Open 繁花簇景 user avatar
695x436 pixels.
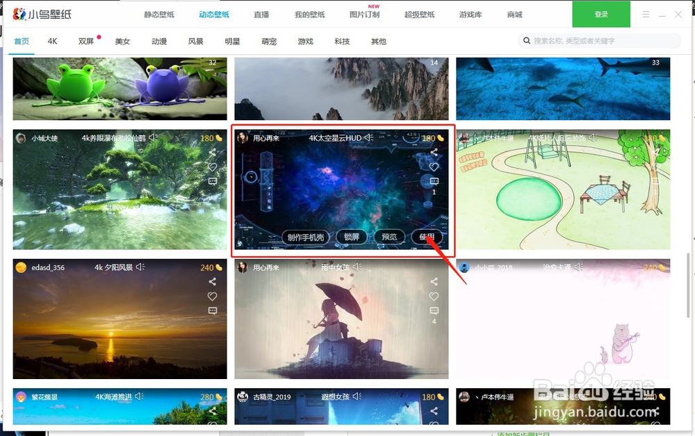20,396
